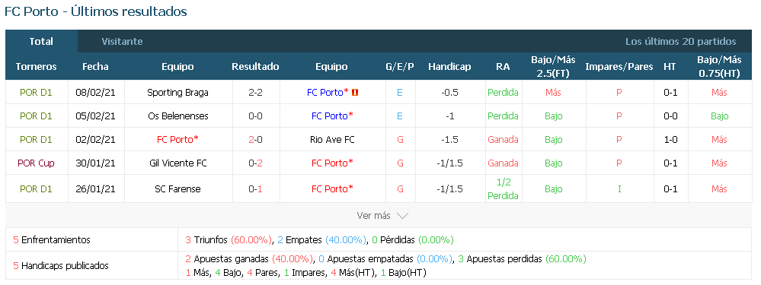Open the Los últimos 20 partidos selector

coord(680,42)
